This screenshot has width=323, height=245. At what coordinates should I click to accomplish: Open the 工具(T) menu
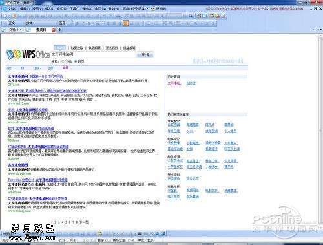click(75, 9)
